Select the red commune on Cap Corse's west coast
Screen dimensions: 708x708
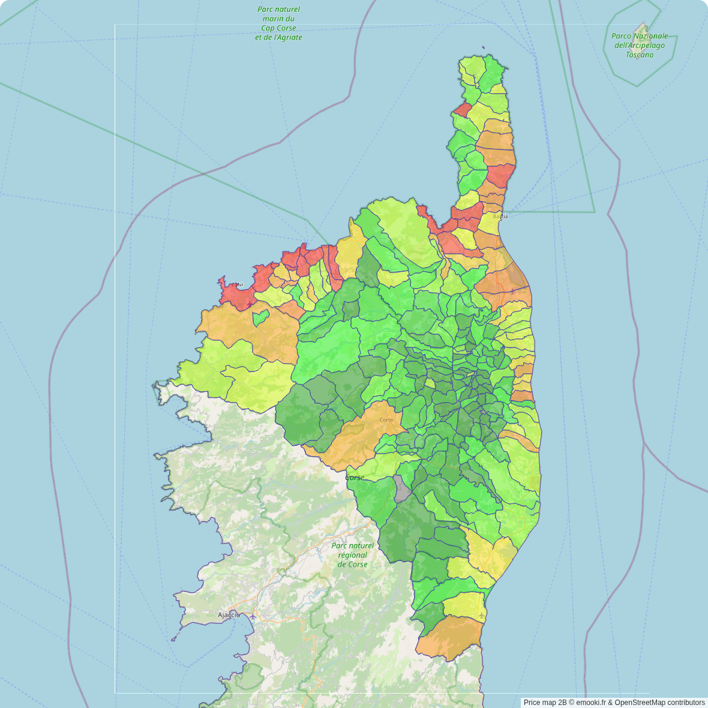click(463, 110)
